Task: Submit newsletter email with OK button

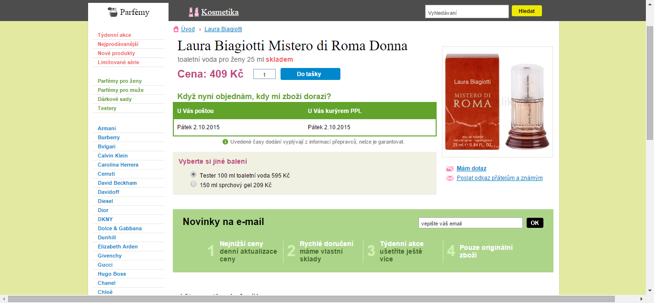Action: (535, 223)
